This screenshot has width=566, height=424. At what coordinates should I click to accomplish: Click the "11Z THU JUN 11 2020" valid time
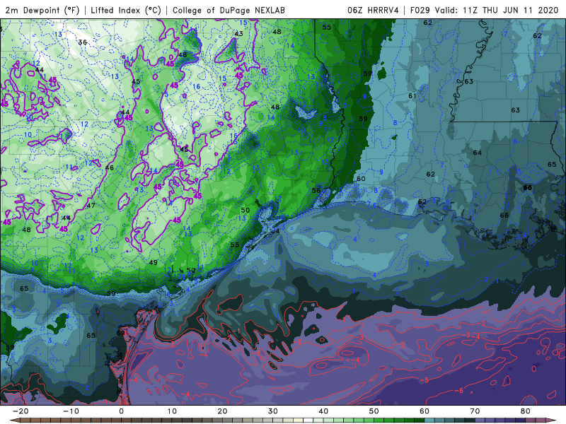[x=510, y=11]
